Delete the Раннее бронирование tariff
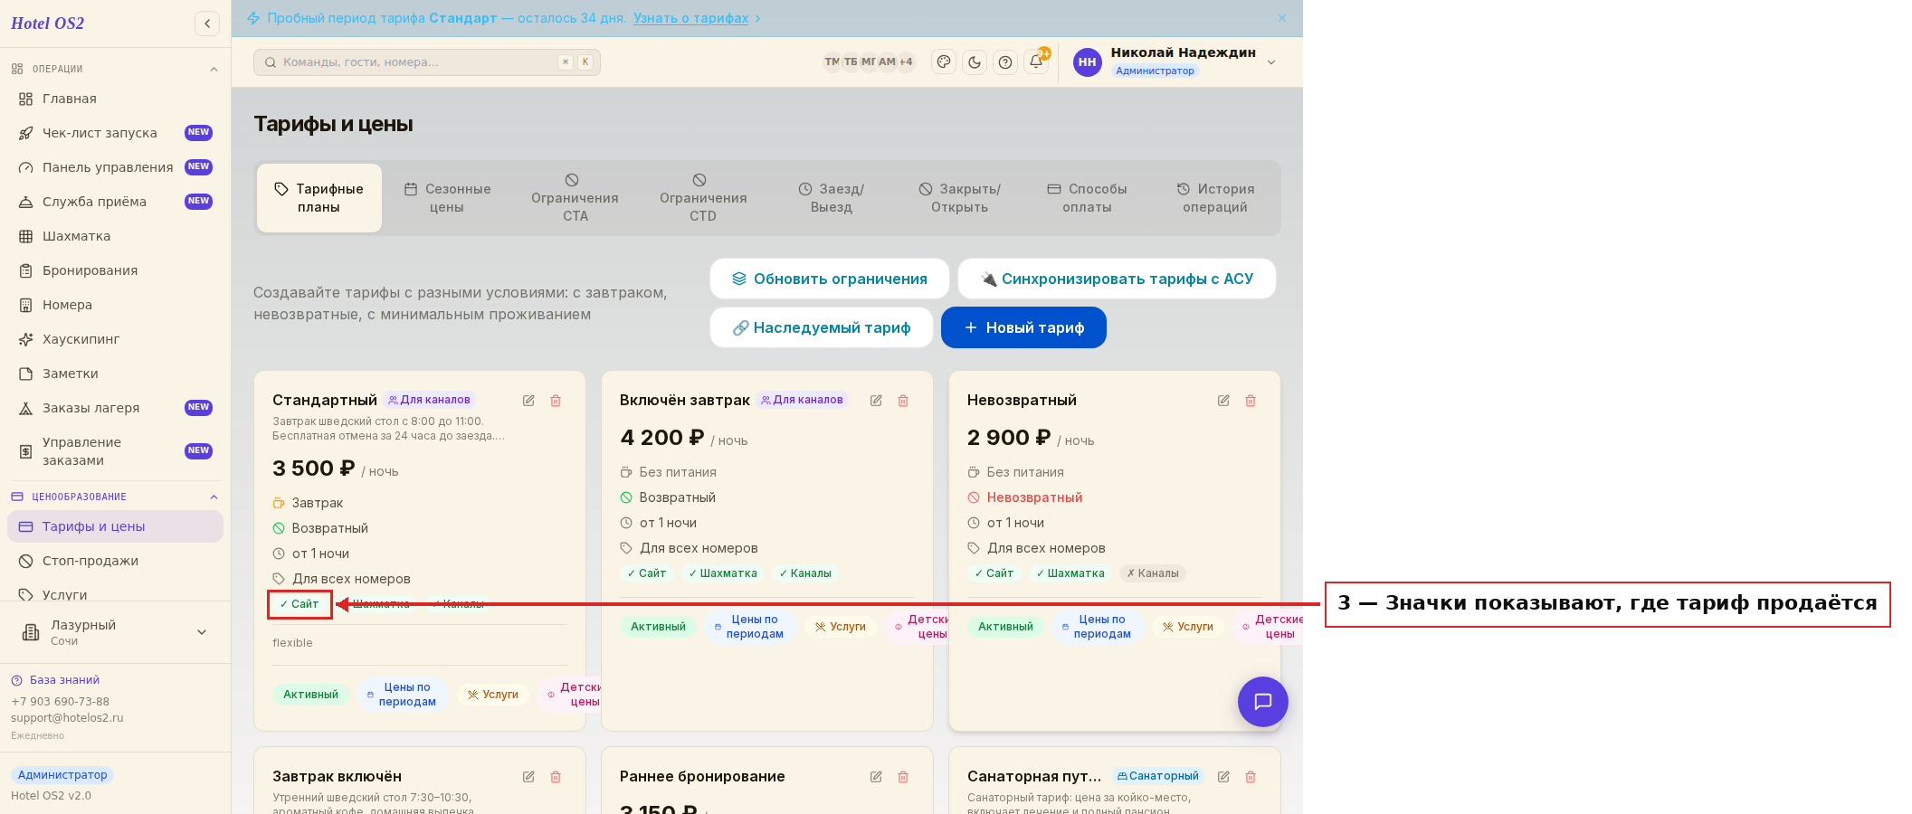The width and height of the screenshot is (1912, 814). coord(903,777)
